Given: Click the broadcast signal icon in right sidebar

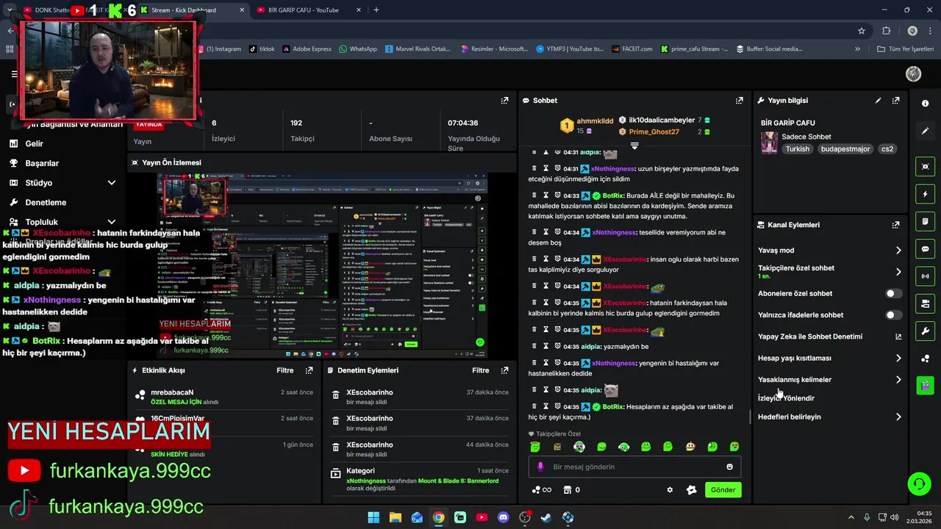Looking at the screenshot, I should (925, 276).
